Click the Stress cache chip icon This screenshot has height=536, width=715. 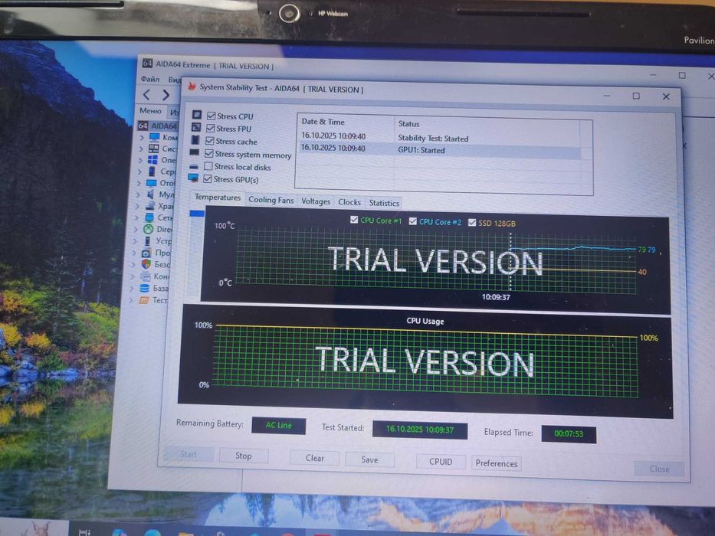tap(195, 139)
